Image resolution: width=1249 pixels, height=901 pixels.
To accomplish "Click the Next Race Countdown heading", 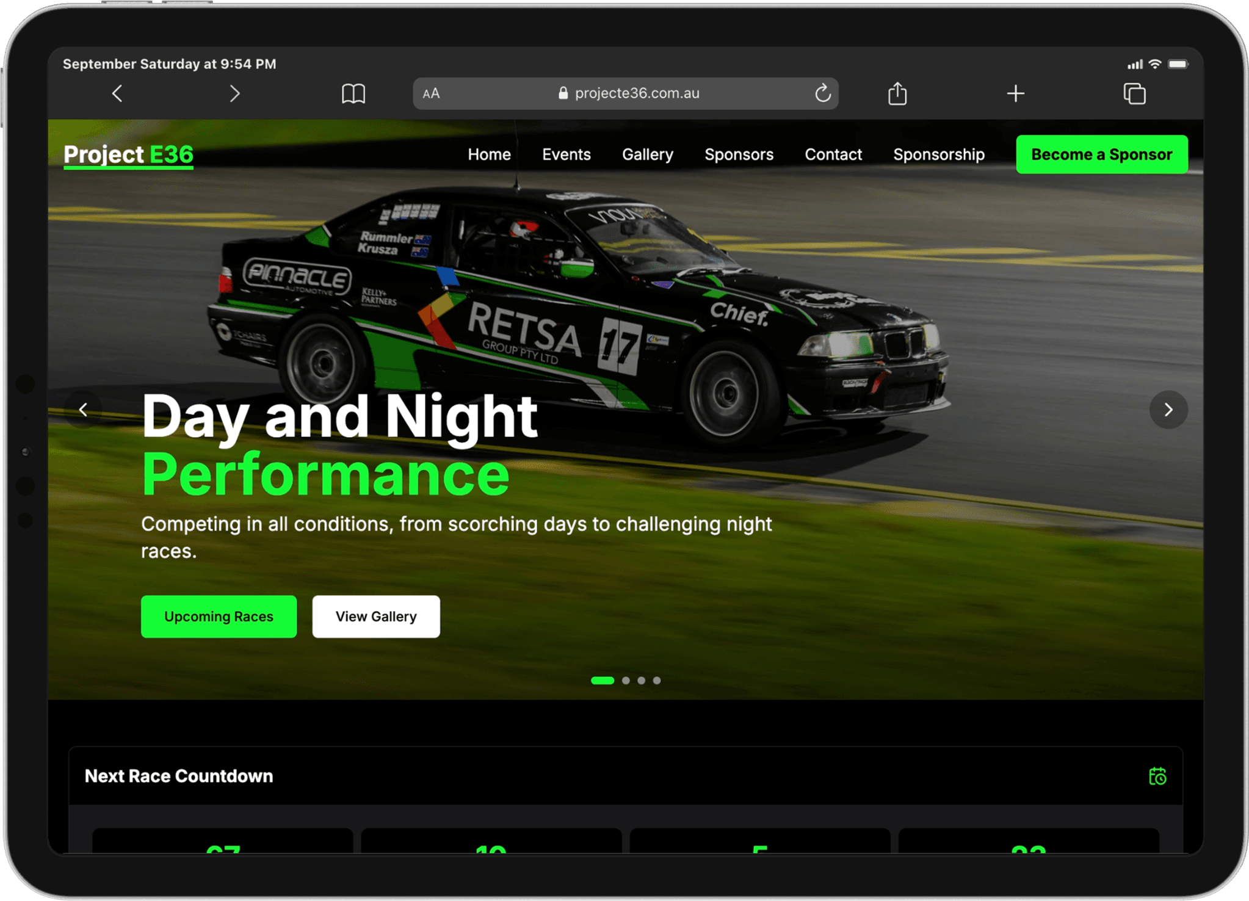I will (179, 776).
